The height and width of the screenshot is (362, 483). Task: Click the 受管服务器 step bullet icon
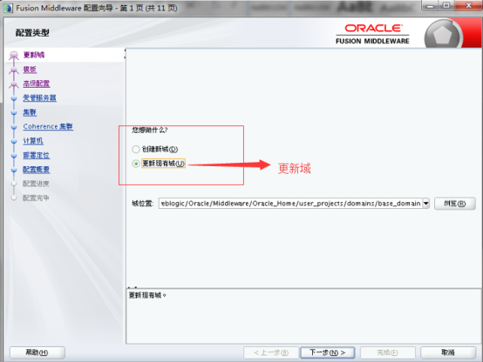(x=14, y=98)
